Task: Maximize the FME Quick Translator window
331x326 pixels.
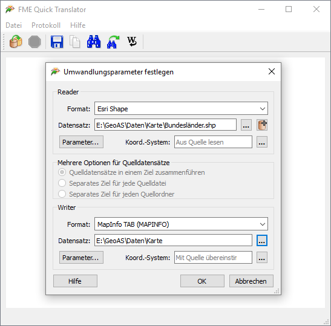Action: pyautogui.click(x=289, y=9)
